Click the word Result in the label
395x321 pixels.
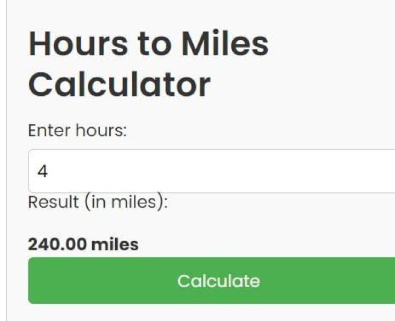click(x=53, y=202)
